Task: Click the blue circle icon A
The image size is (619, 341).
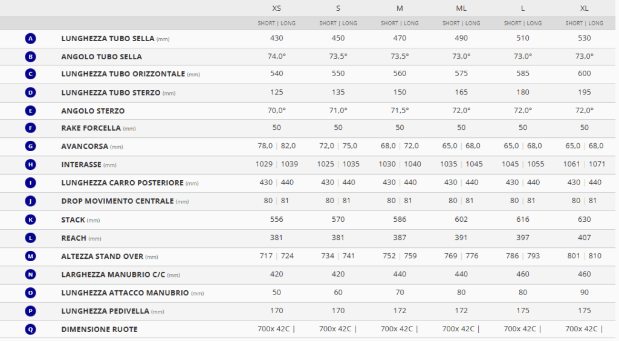Action: (31, 39)
